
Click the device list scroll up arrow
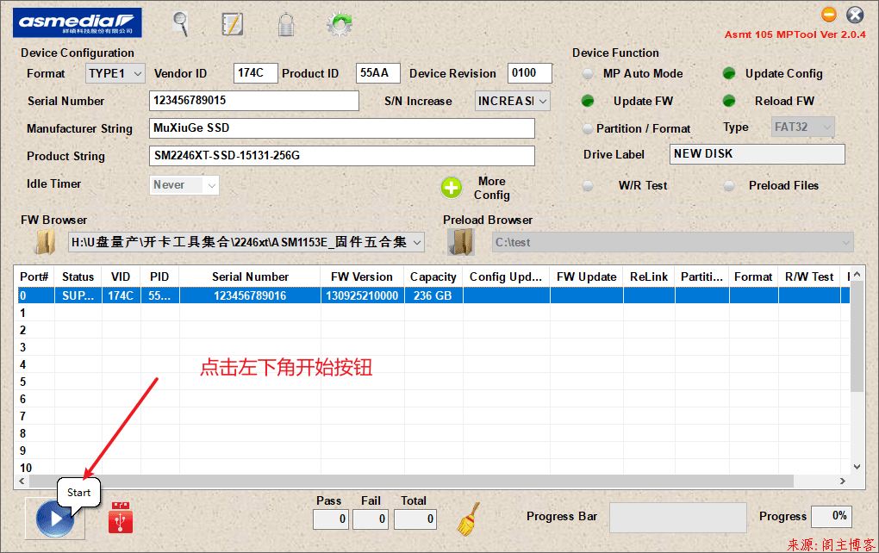click(x=857, y=274)
